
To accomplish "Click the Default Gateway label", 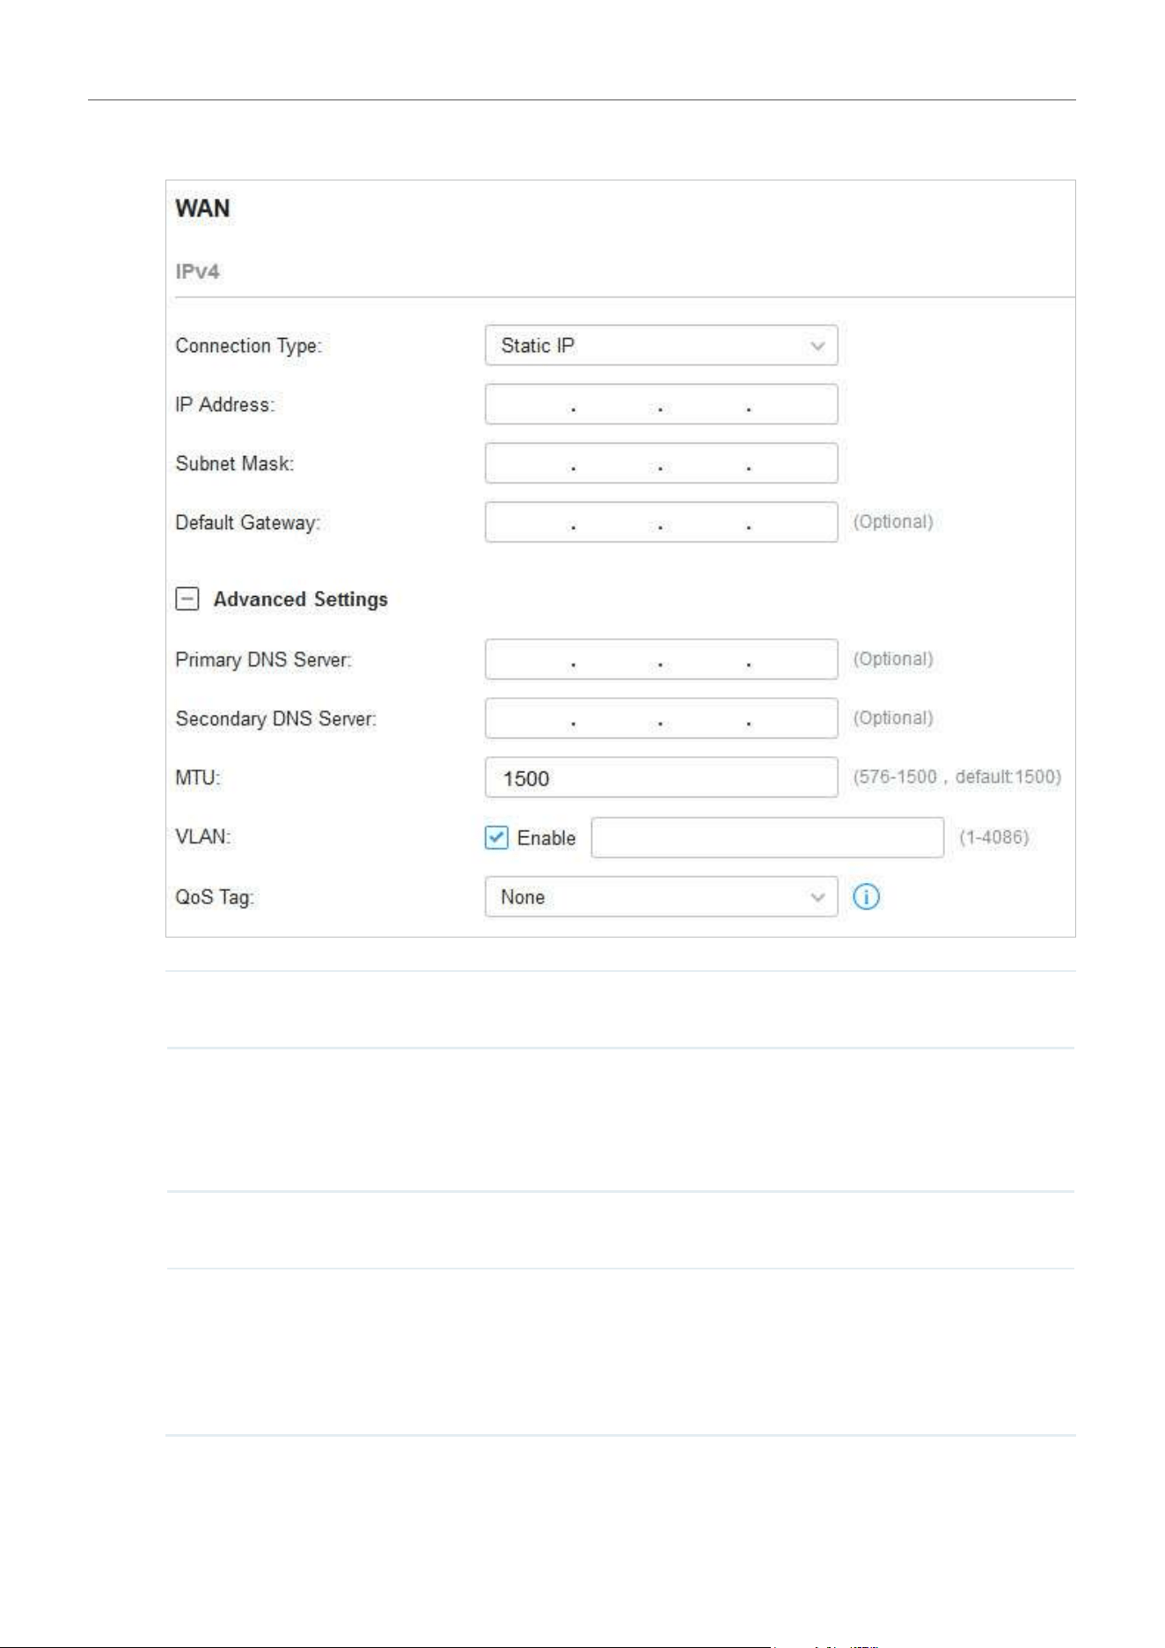I will 248,523.
